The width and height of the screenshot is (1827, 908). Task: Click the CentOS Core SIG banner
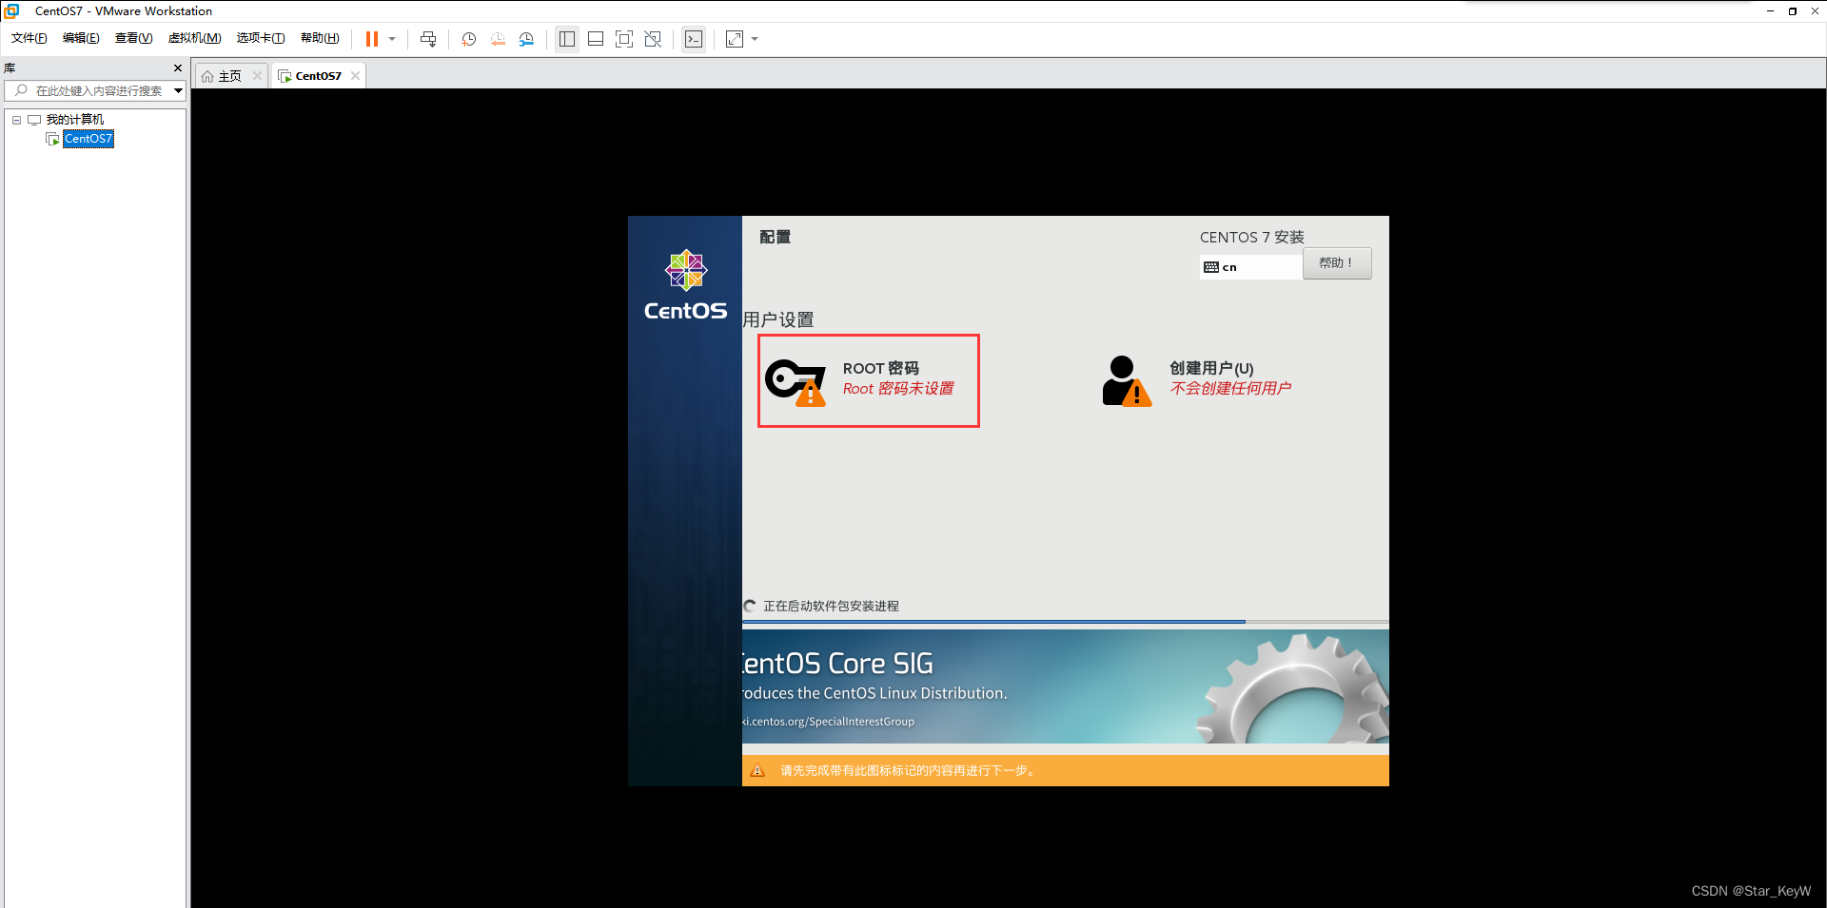[1066, 686]
